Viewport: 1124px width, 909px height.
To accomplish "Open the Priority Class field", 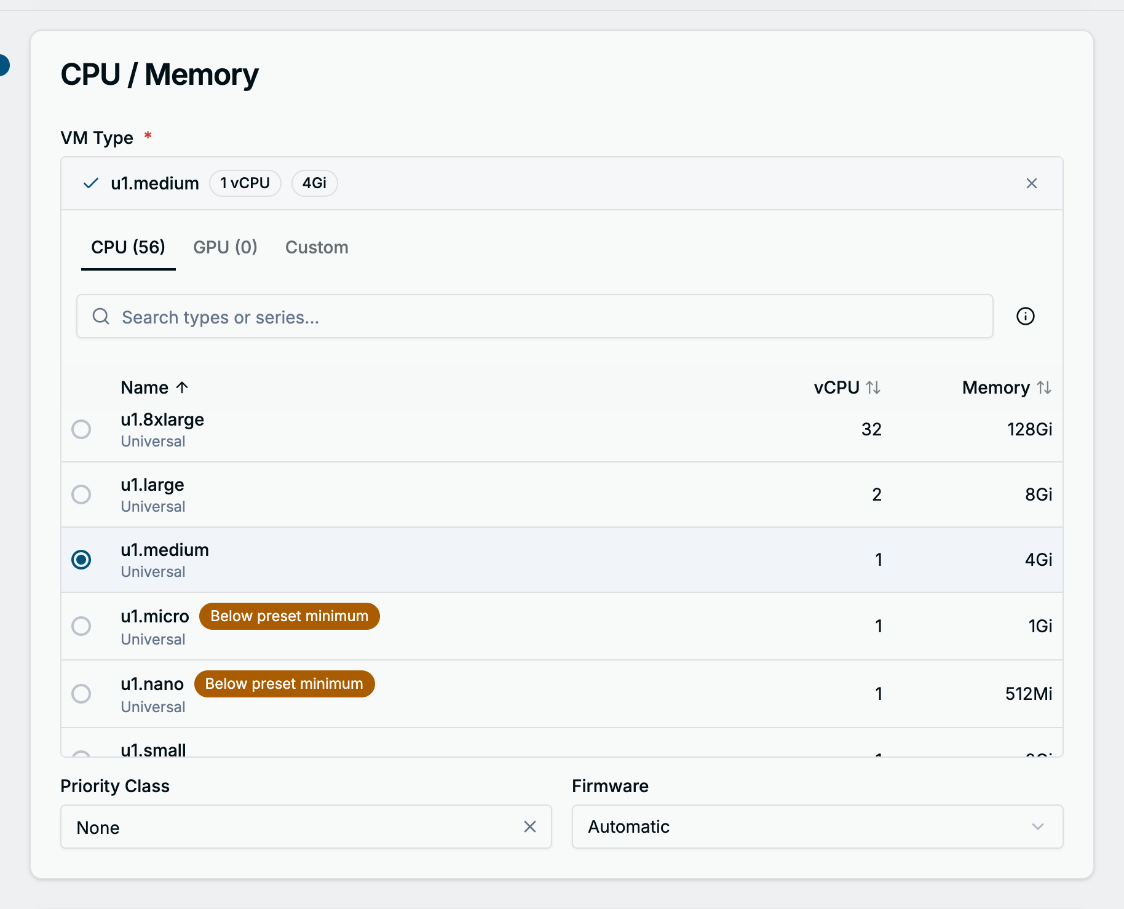I will tap(306, 827).
